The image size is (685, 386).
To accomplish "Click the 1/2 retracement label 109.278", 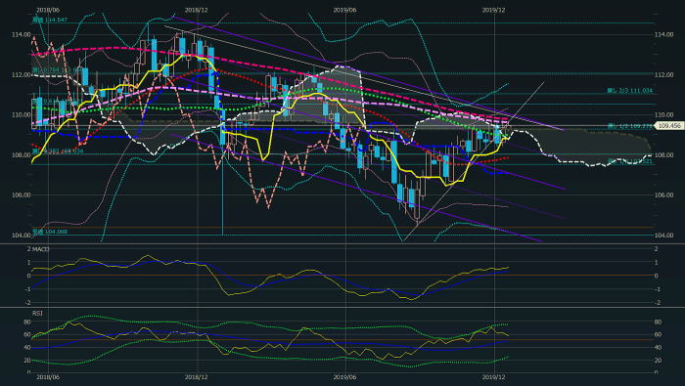I will click(x=629, y=126).
